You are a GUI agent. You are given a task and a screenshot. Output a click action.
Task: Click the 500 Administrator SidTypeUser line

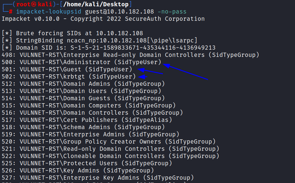point(81,62)
